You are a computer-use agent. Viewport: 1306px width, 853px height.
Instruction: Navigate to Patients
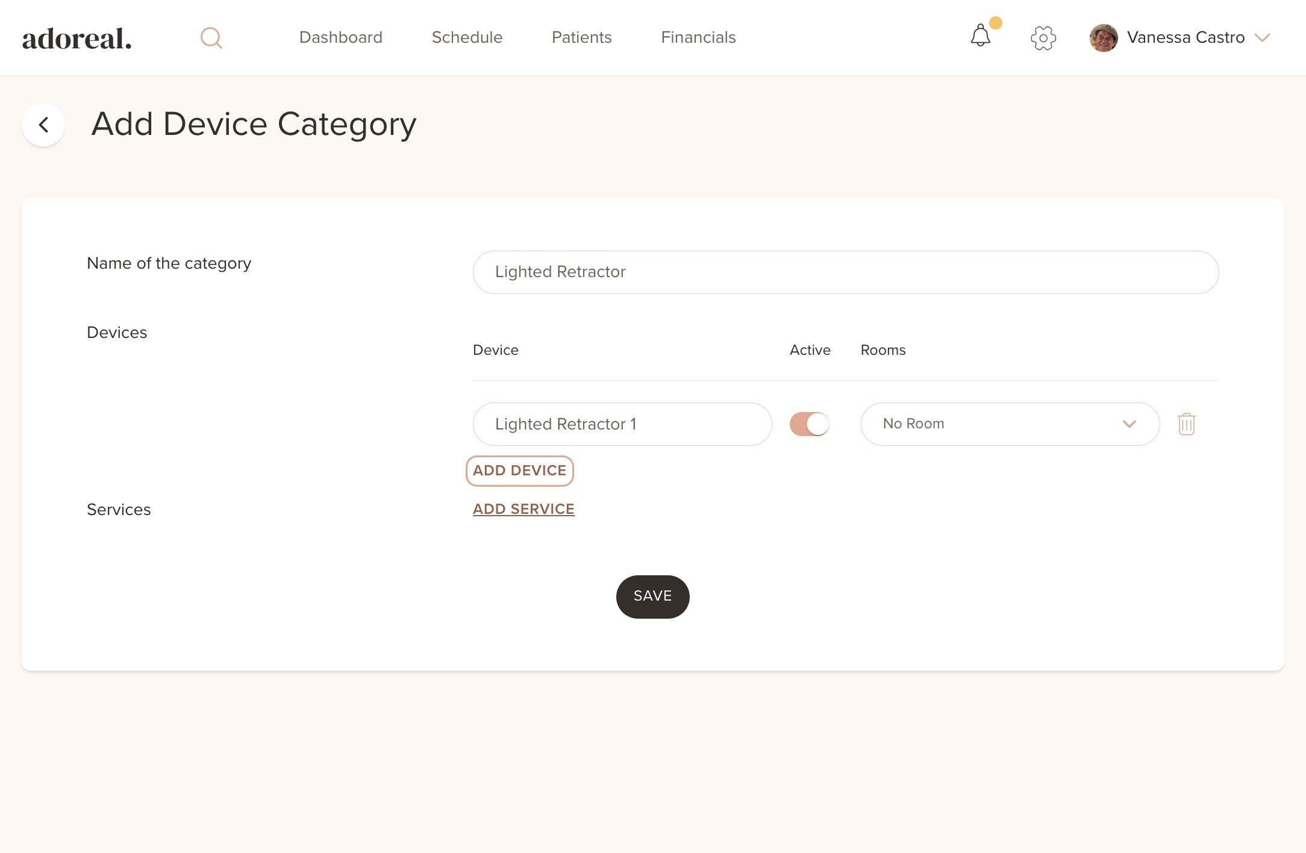pyautogui.click(x=581, y=37)
